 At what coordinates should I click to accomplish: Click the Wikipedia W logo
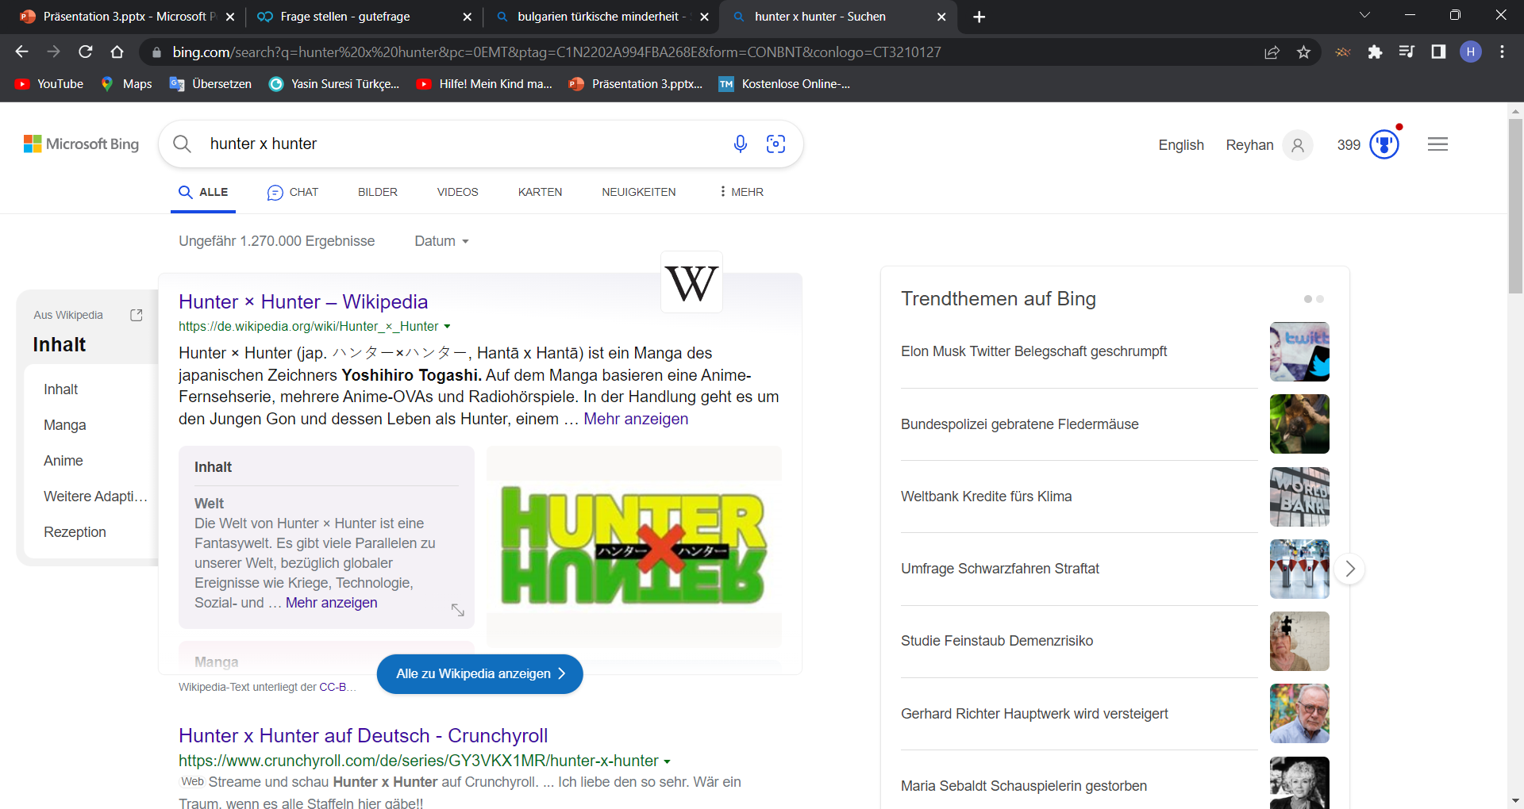[x=691, y=282]
